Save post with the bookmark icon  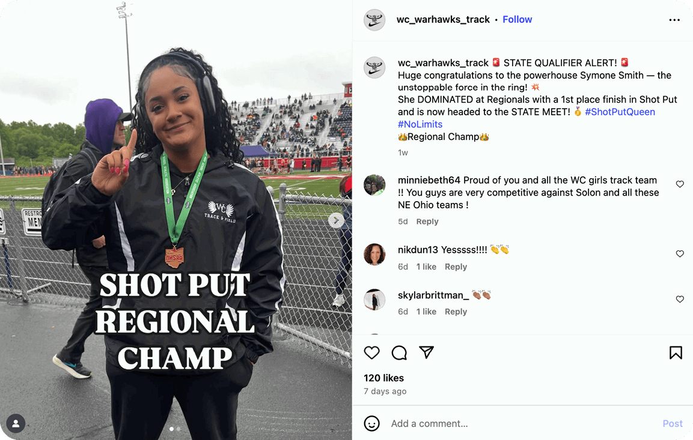[x=676, y=352]
